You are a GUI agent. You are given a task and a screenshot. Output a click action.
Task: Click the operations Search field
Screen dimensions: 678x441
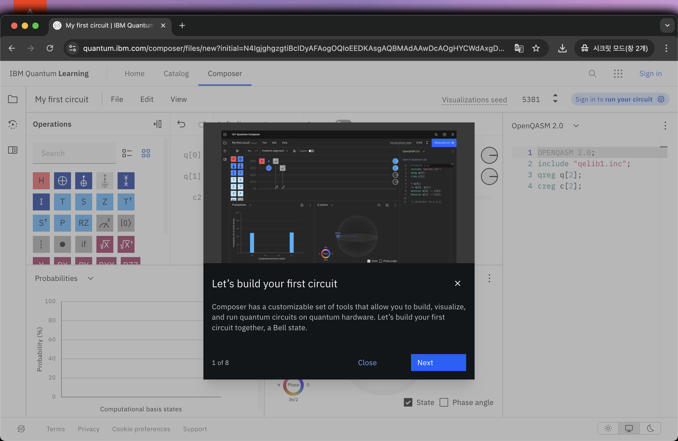pyautogui.click(x=74, y=153)
